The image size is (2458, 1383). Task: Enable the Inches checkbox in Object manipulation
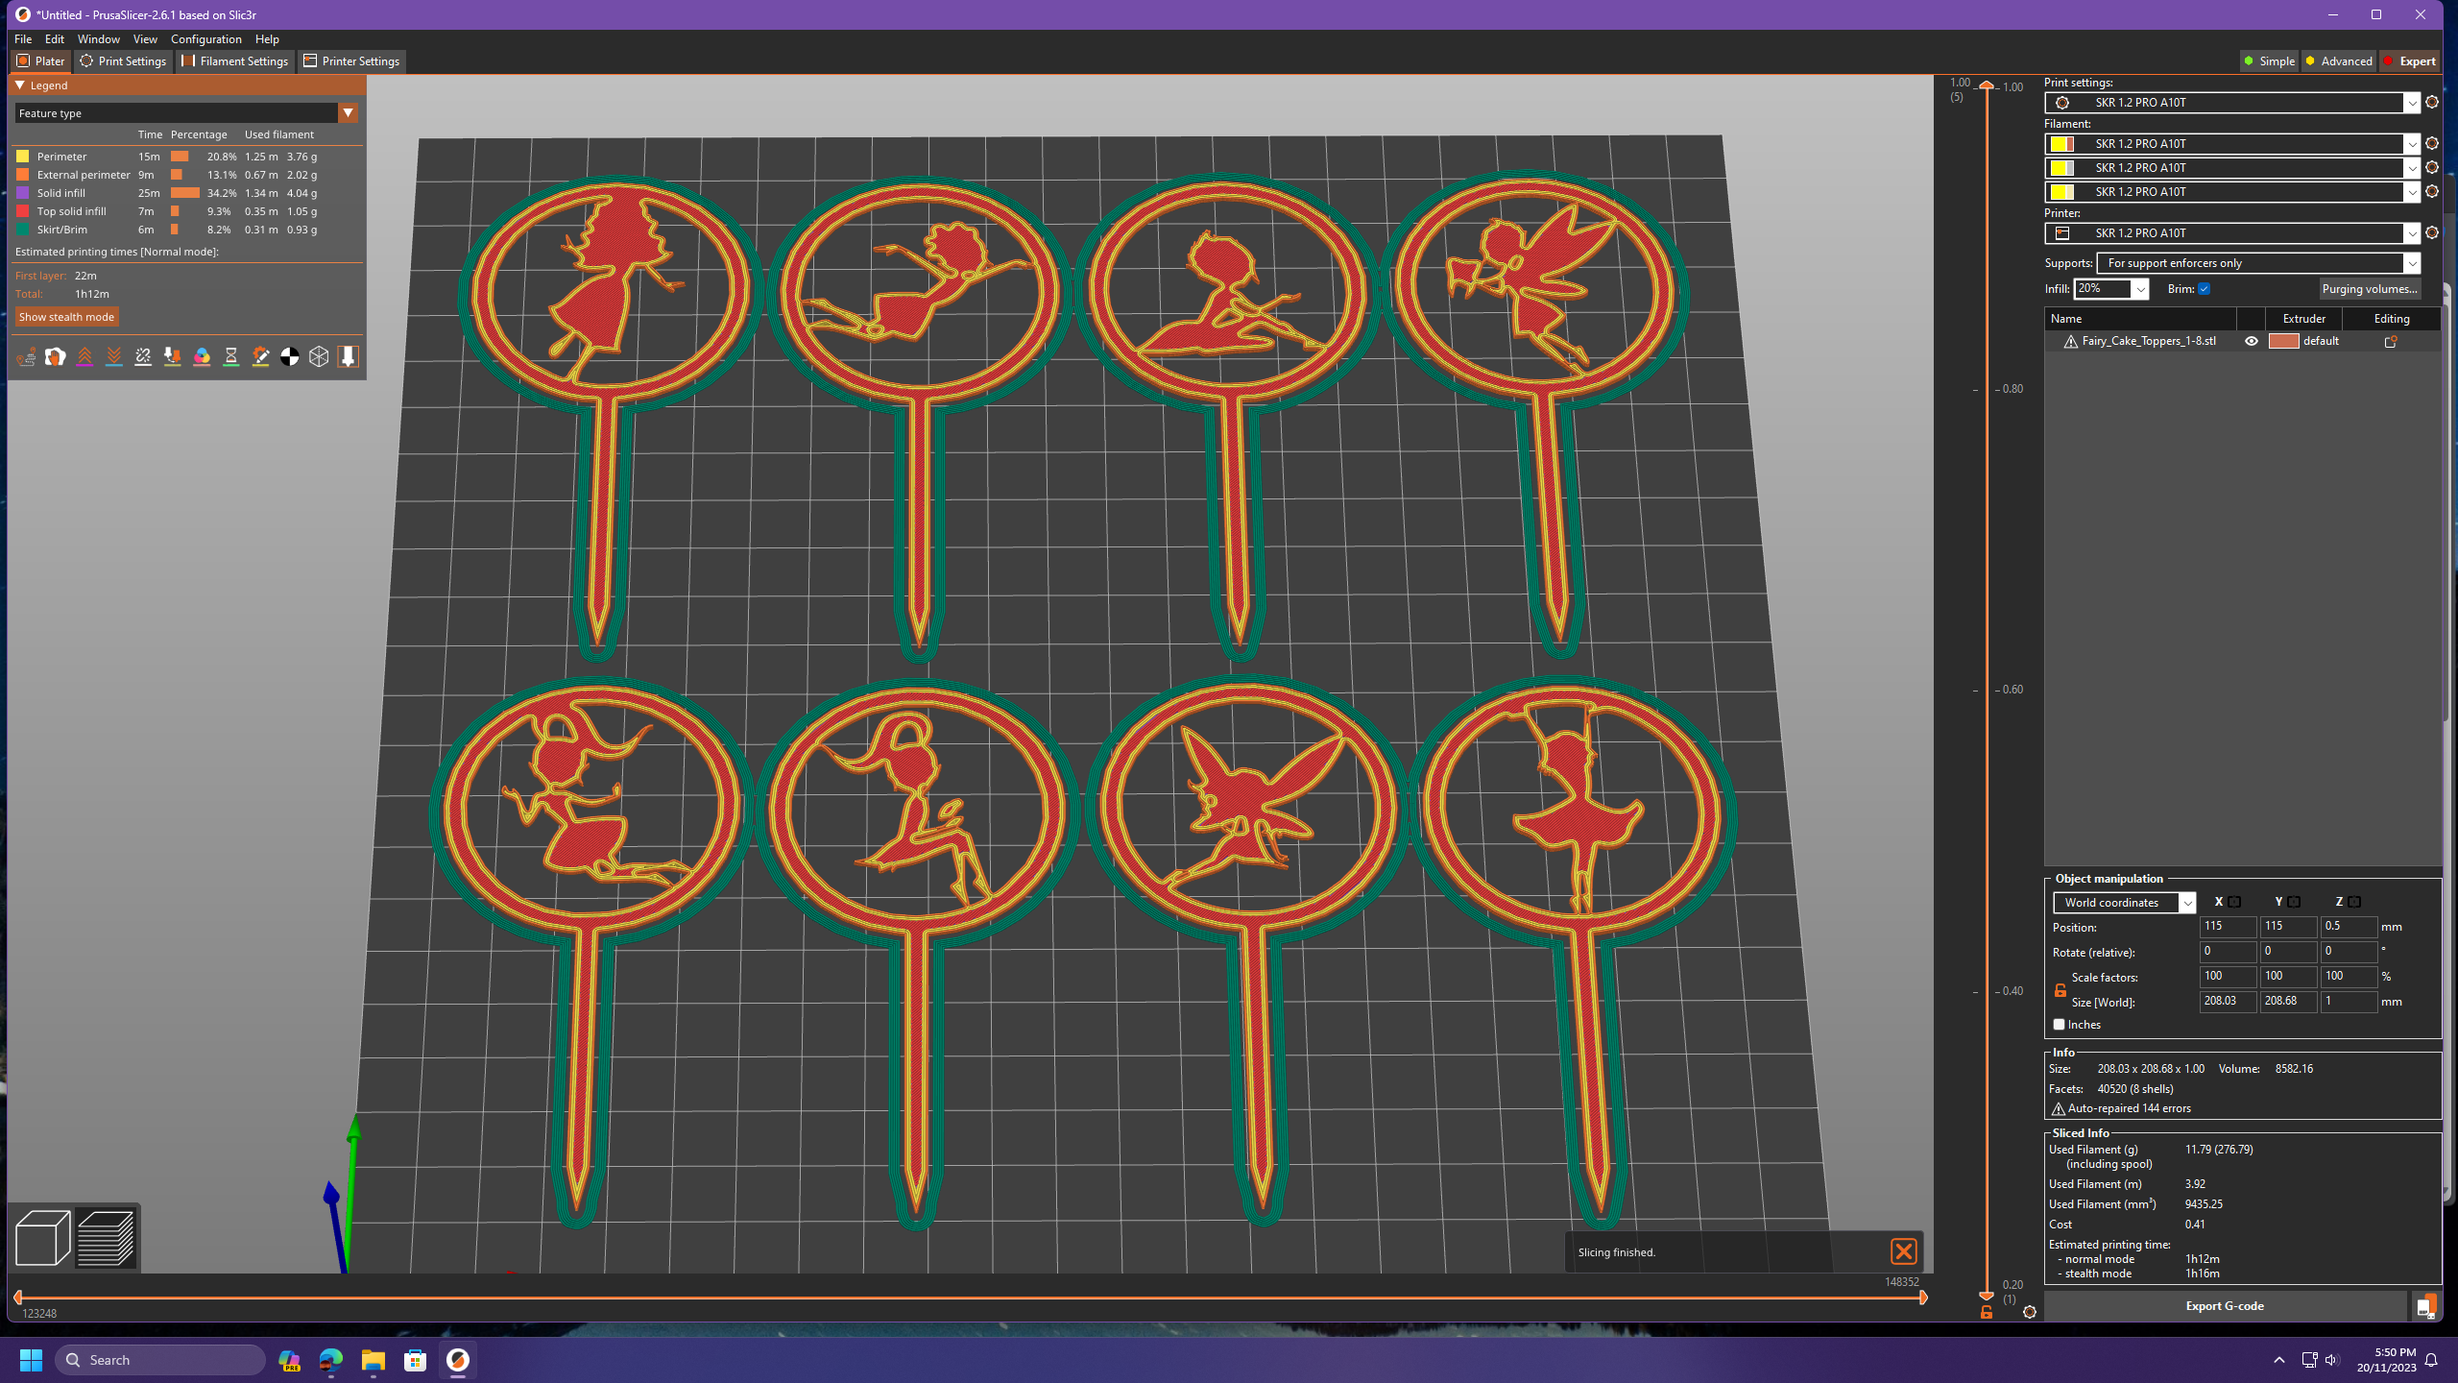click(x=2058, y=1024)
